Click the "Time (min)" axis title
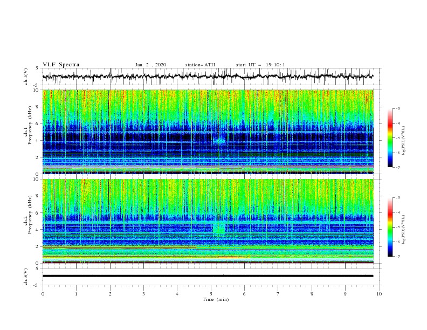Viewport: 427px width, 330px height. pyautogui.click(x=216, y=299)
